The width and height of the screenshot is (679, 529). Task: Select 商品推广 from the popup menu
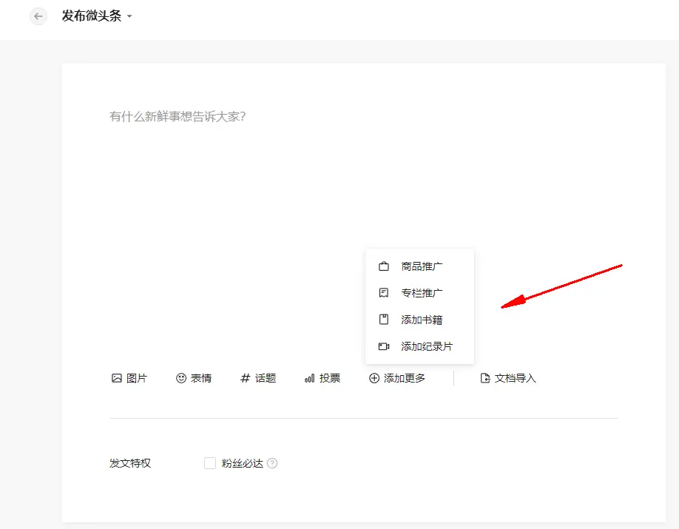(x=422, y=266)
